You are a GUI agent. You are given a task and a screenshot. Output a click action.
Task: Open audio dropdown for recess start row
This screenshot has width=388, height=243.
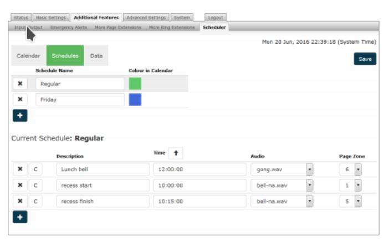310,186
